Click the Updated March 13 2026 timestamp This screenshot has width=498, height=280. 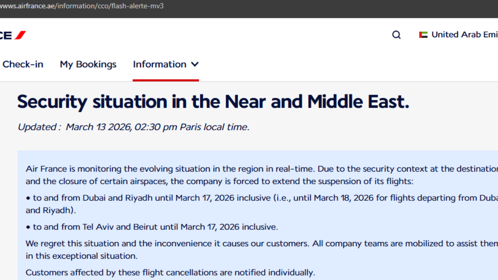pos(133,127)
